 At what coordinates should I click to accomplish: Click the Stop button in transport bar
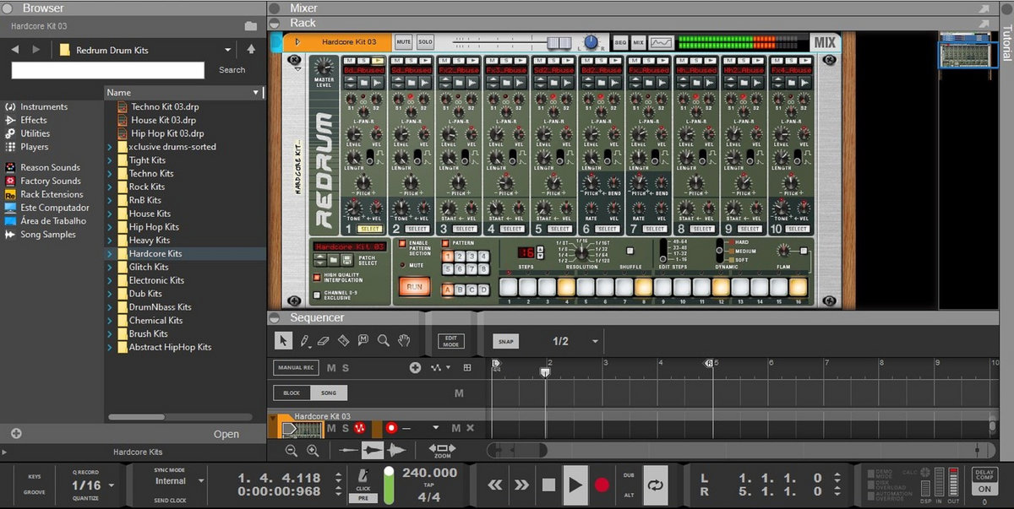point(548,485)
